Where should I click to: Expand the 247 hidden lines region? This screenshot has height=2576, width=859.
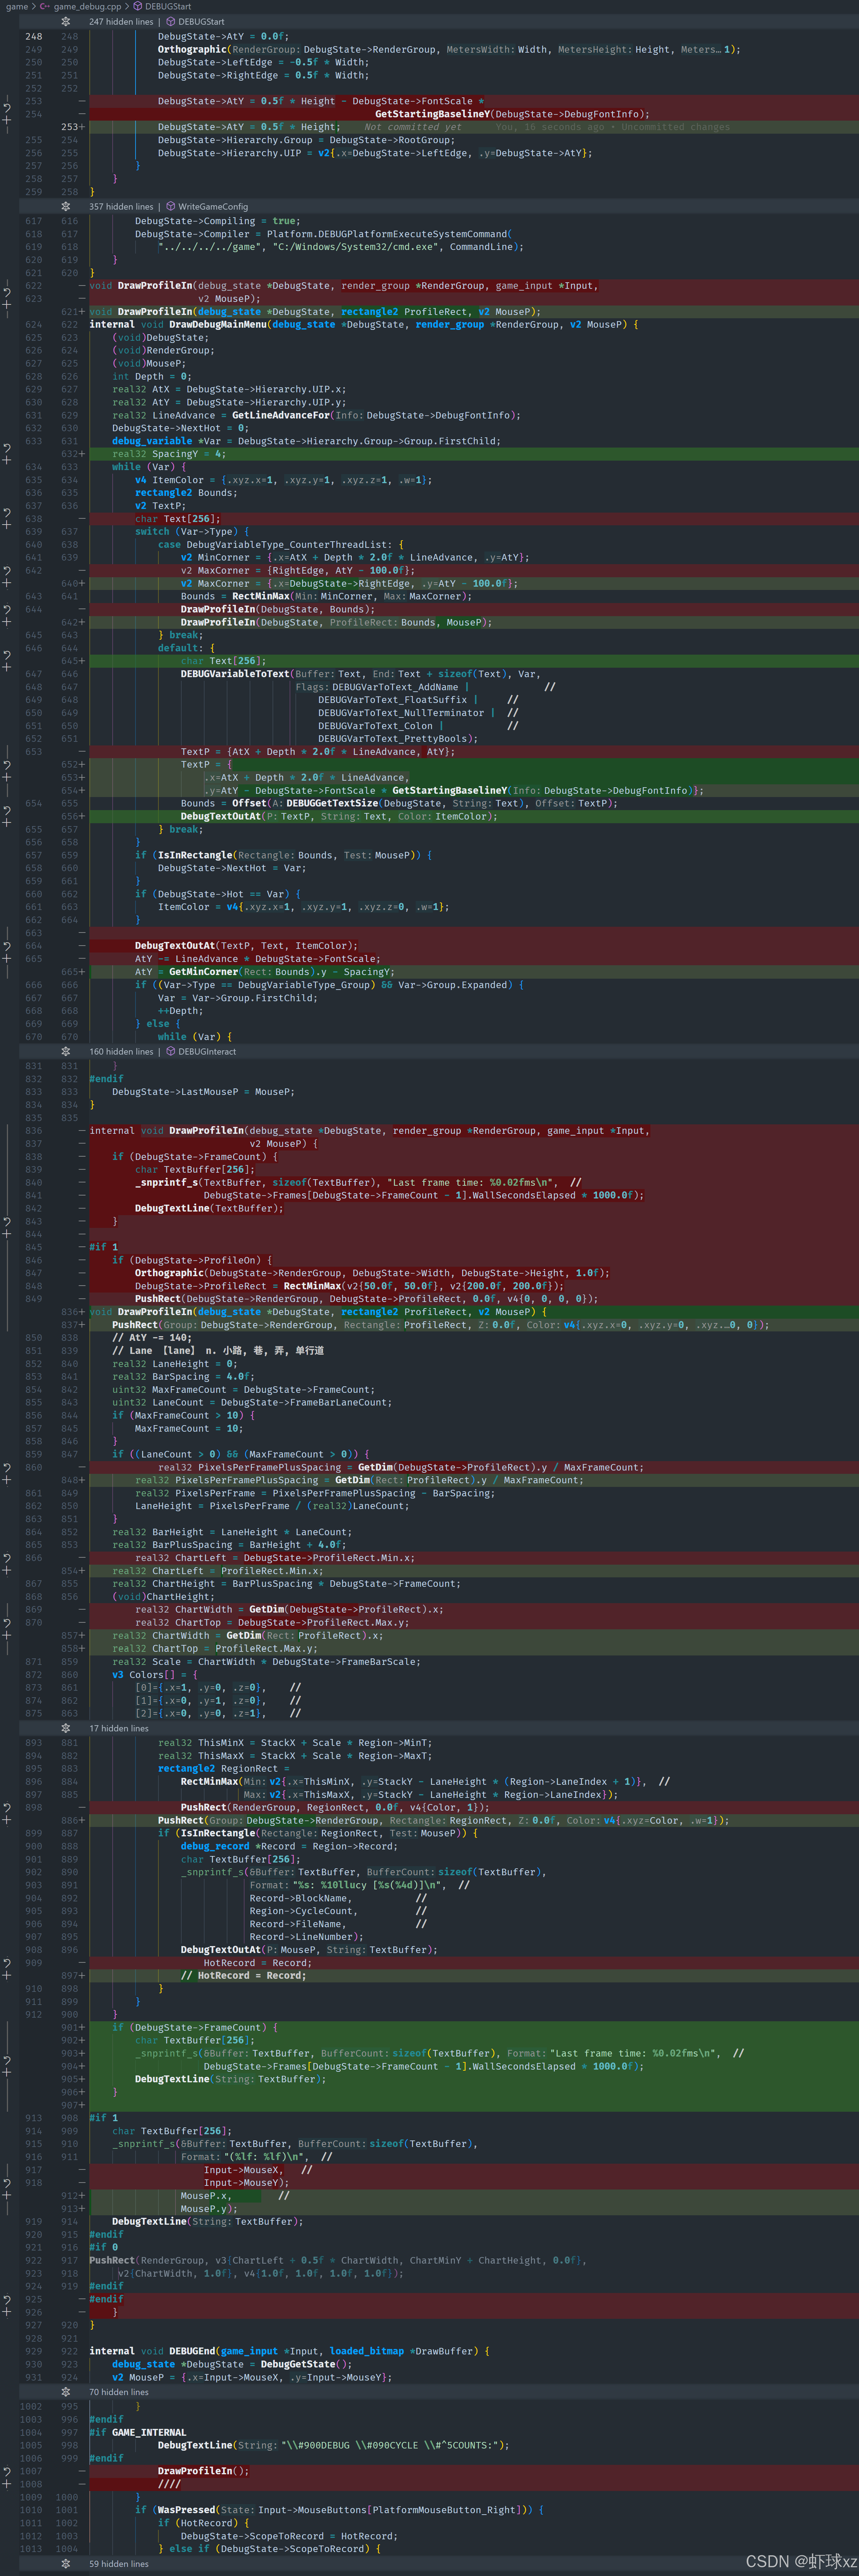click(66, 21)
